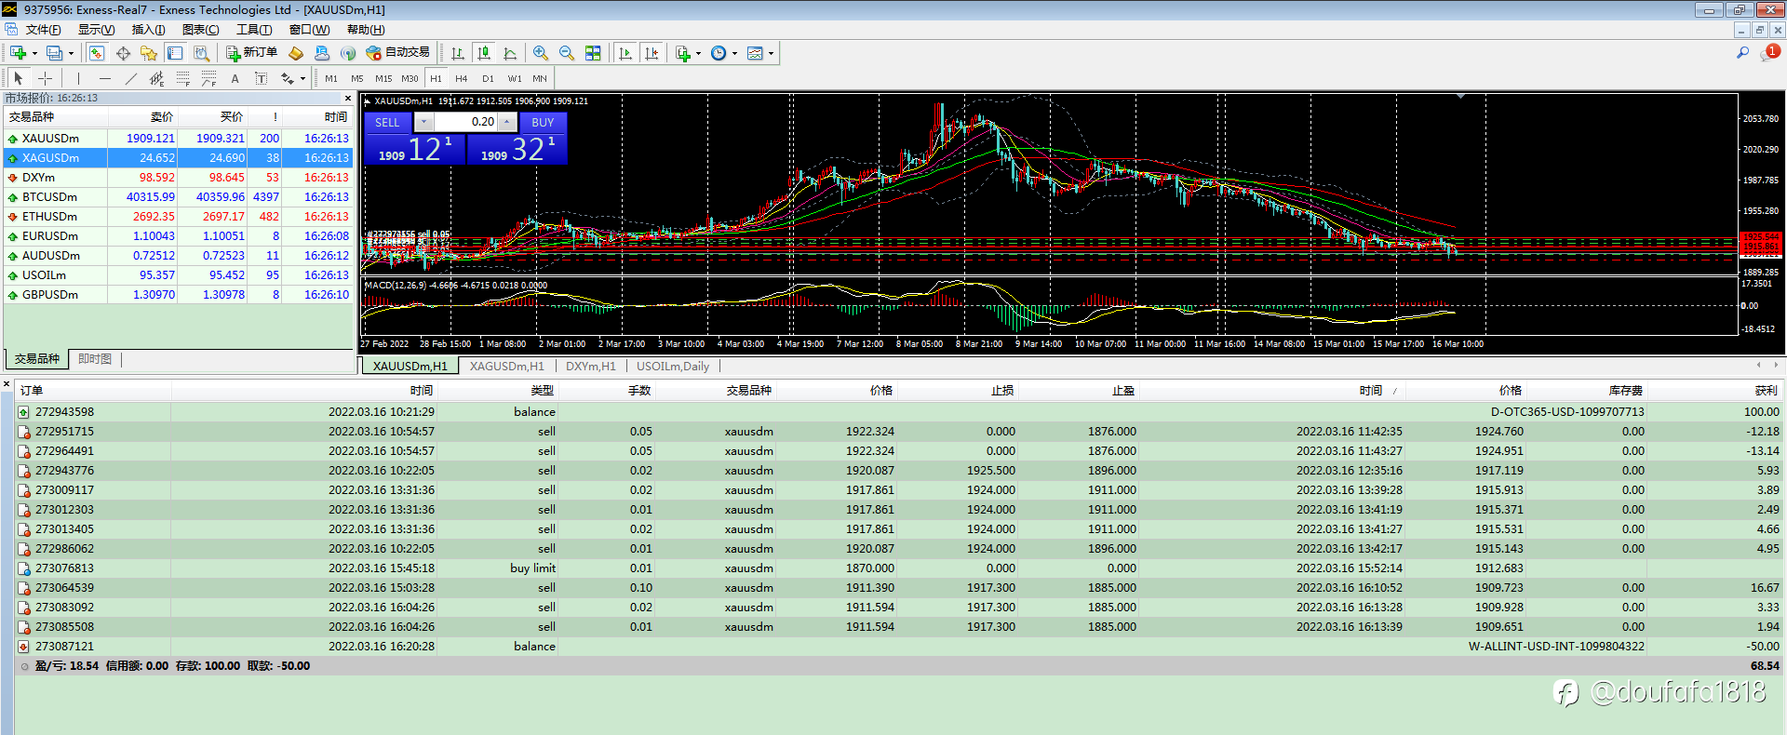Switch to the 即时图 tick chart tab
Image resolution: width=1787 pixels, height=735 pixels.
tap(95, 359)
